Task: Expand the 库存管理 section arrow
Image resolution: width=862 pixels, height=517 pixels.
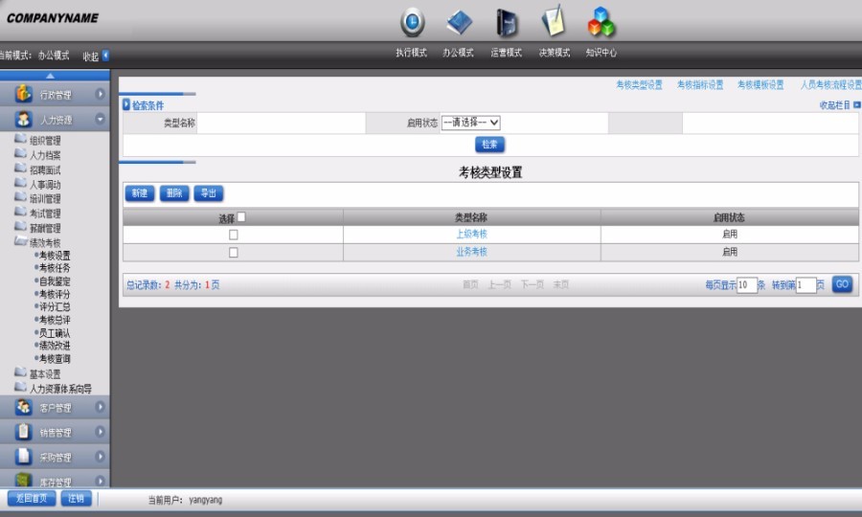Action: 100,481
